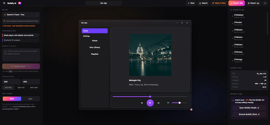Click the Make It Real button
The height and width of the screenshot is (125, 270).
pos(219,3)
